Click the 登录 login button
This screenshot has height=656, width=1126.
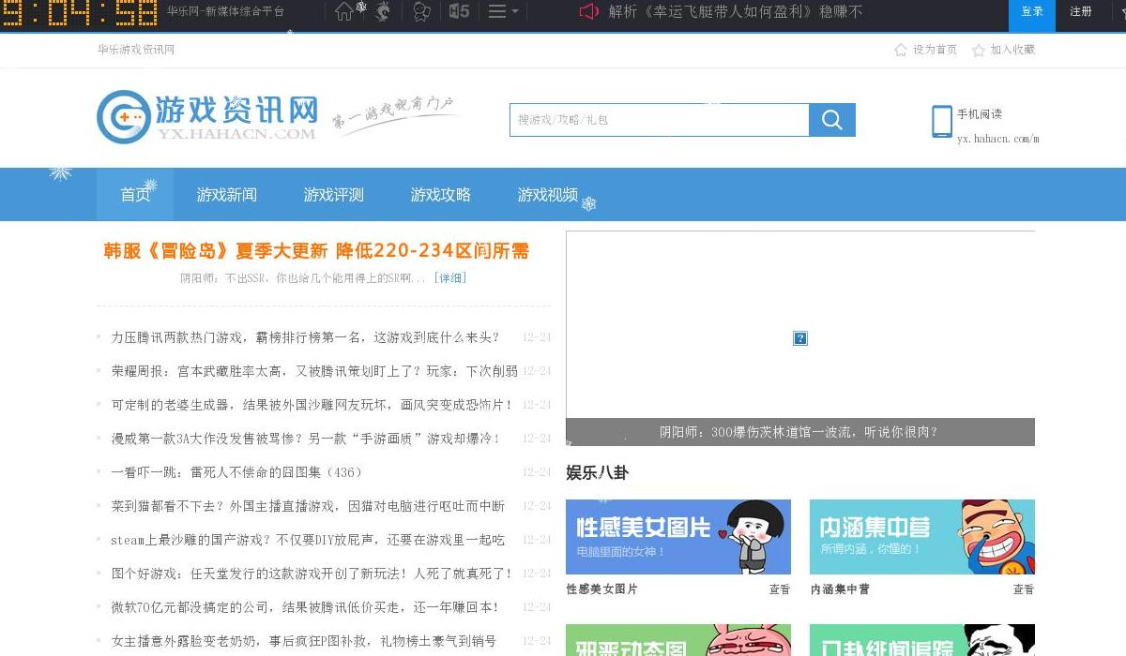coord(1032,12)
